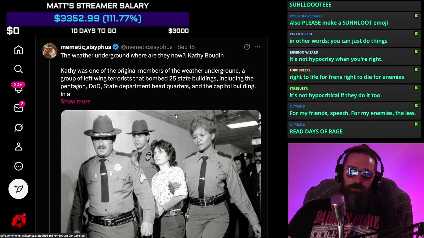Open tweet three-dot options menu
424x238 pixels.
(x=257, y=47)
